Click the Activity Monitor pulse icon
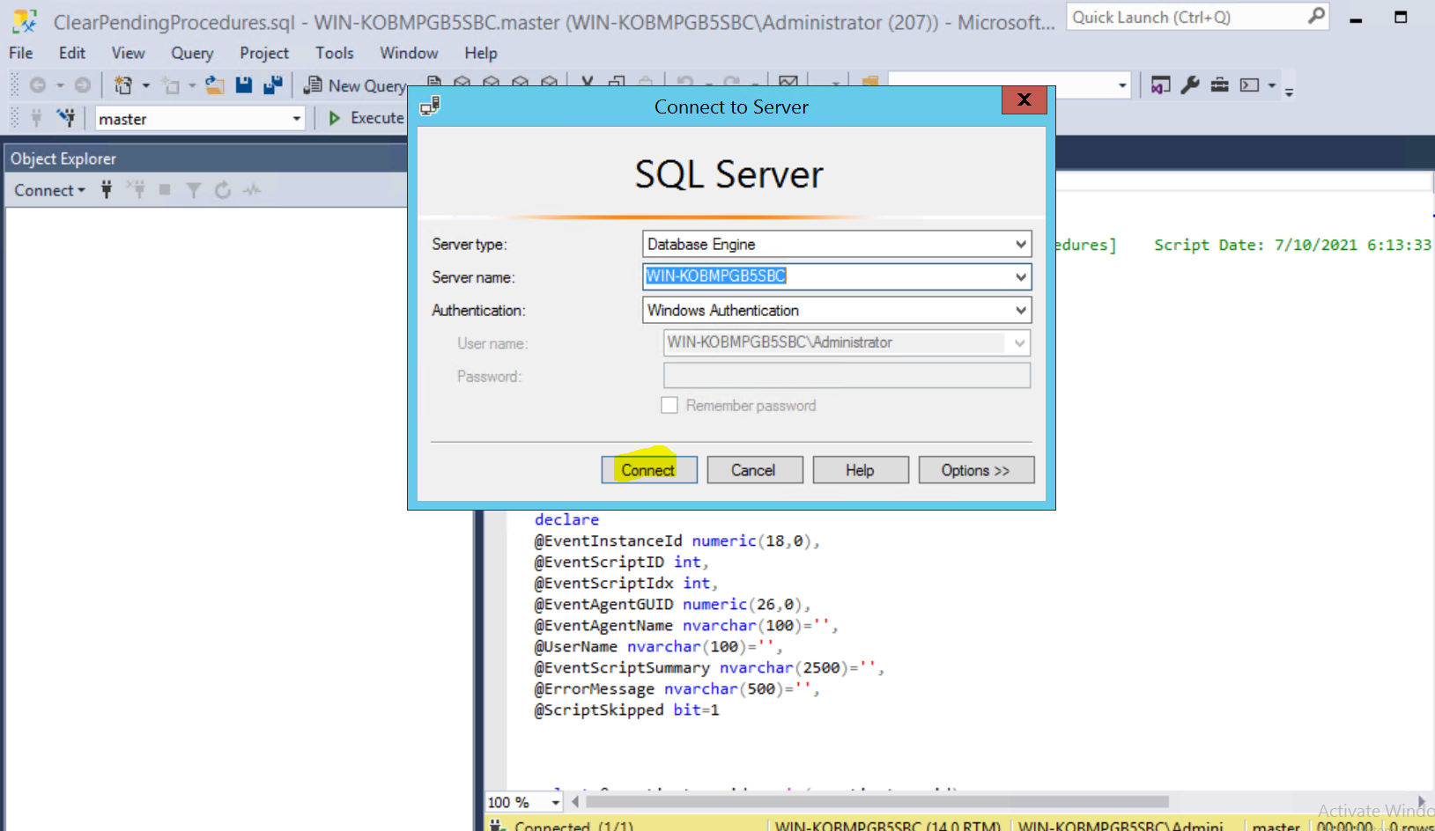This screenshot has width=1435, height=831. pos(252,189)
